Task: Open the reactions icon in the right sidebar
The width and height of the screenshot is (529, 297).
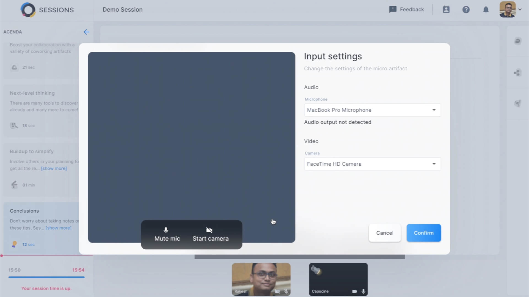Action: (x=517, y=103)
